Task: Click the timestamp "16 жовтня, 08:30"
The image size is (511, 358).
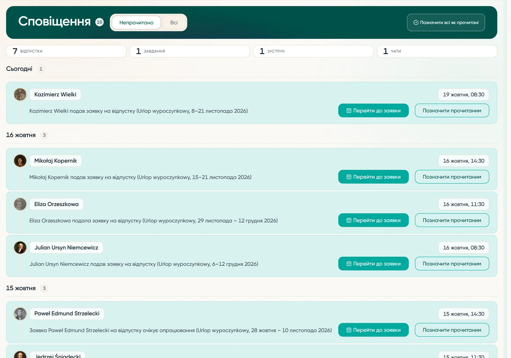Action: (464, 248)
